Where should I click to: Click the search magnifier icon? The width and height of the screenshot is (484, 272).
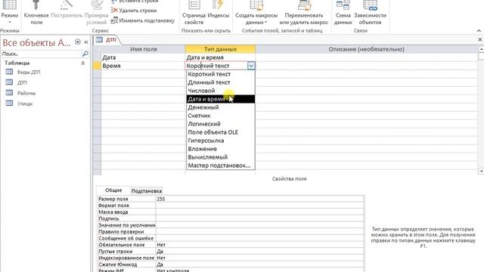(85, 54)
